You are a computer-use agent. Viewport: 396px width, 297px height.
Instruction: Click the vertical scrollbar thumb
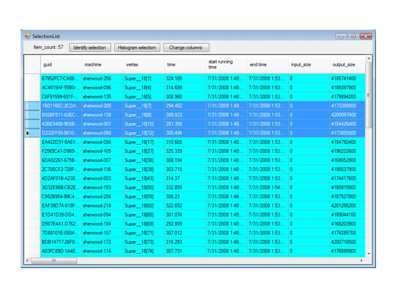369,95
